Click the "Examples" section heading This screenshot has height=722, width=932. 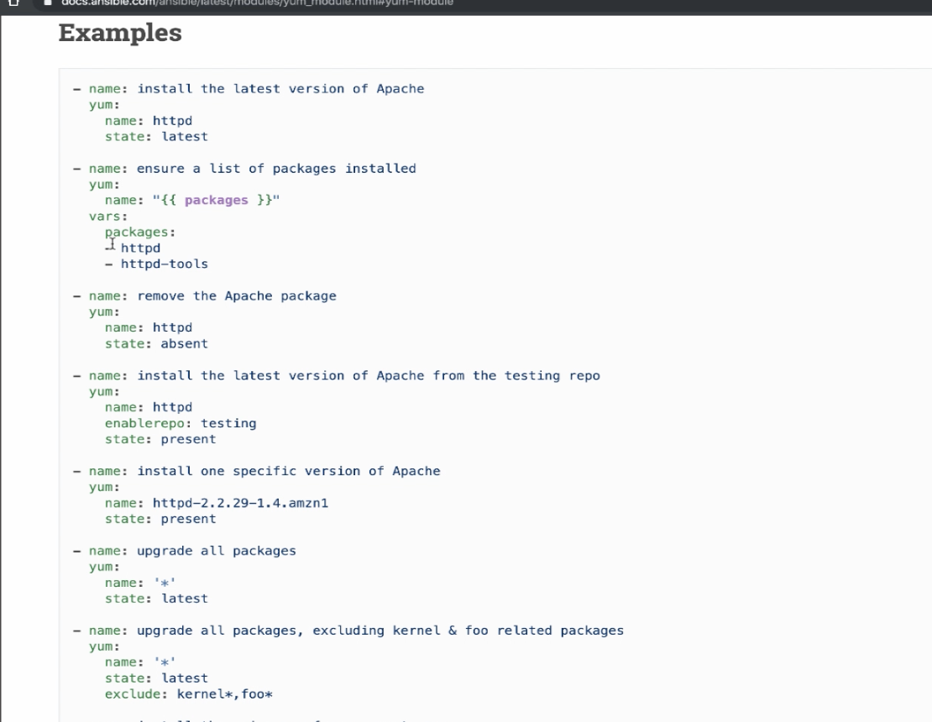[x=120, y=33]
